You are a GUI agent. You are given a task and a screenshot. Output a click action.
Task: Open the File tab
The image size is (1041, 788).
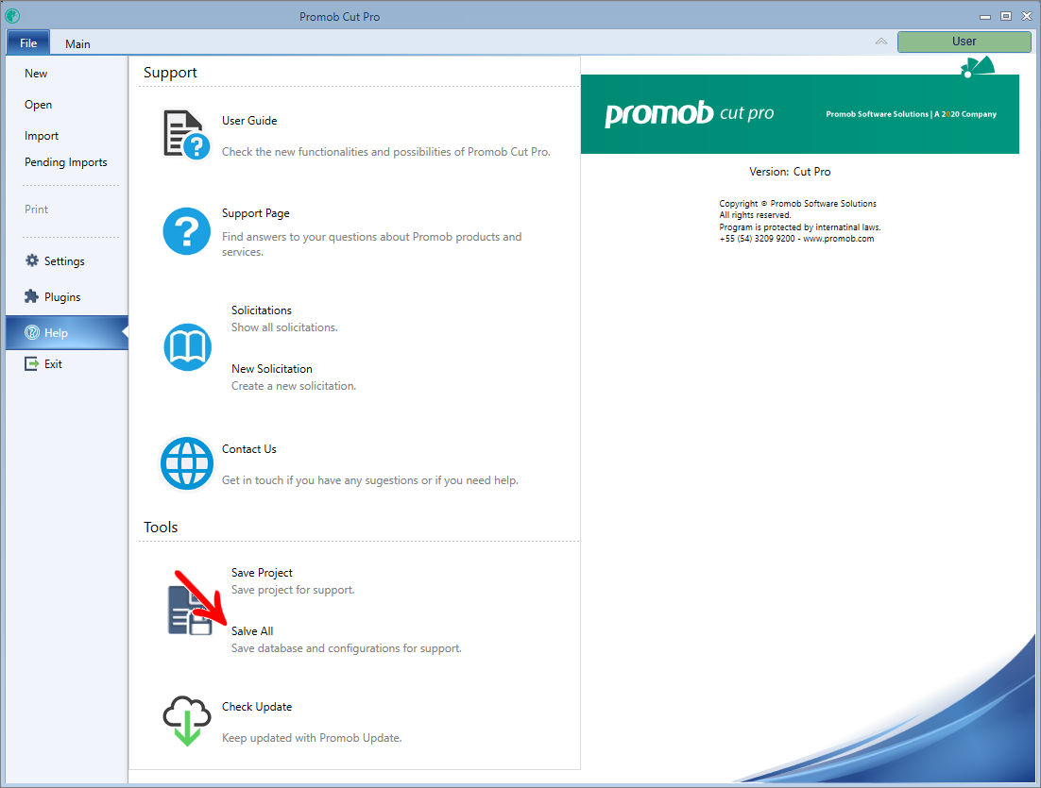coord(28,43)
